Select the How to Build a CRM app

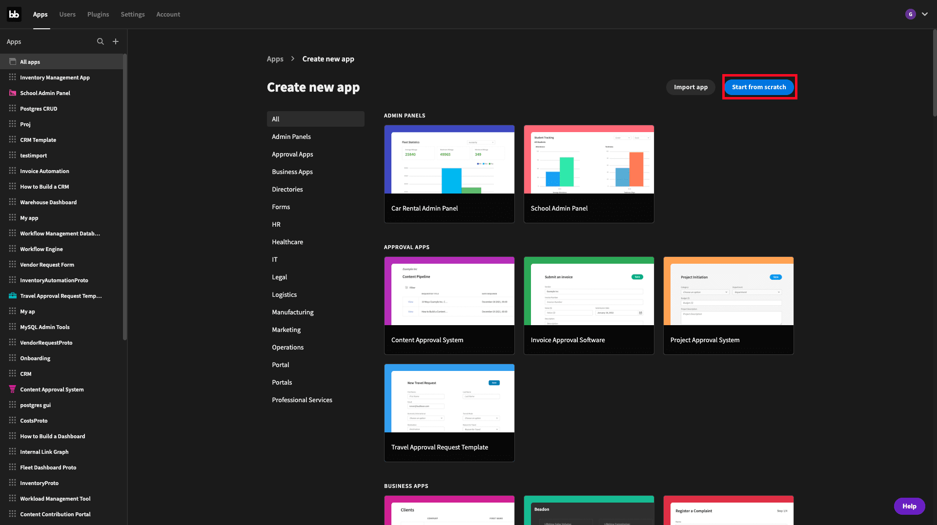click(61, 187)
